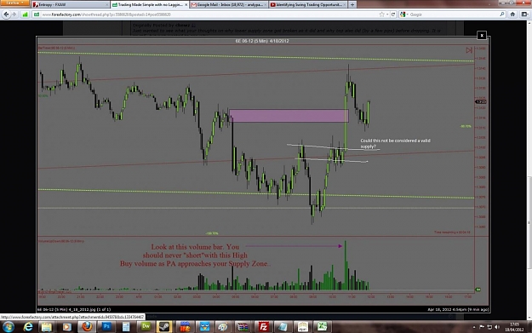Screen dimensions: 532x333
Task: Open the white document taskbar icon before Excel
Action: (303, 327)
